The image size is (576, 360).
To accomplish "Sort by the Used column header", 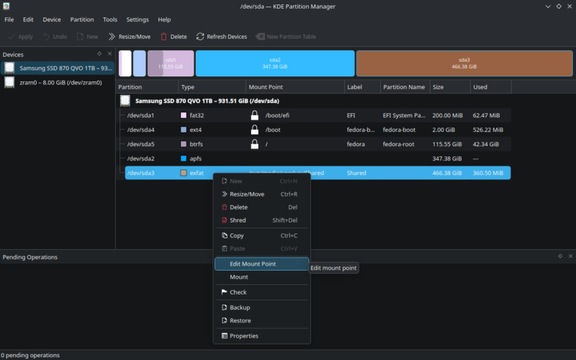I will coord(491,87).
